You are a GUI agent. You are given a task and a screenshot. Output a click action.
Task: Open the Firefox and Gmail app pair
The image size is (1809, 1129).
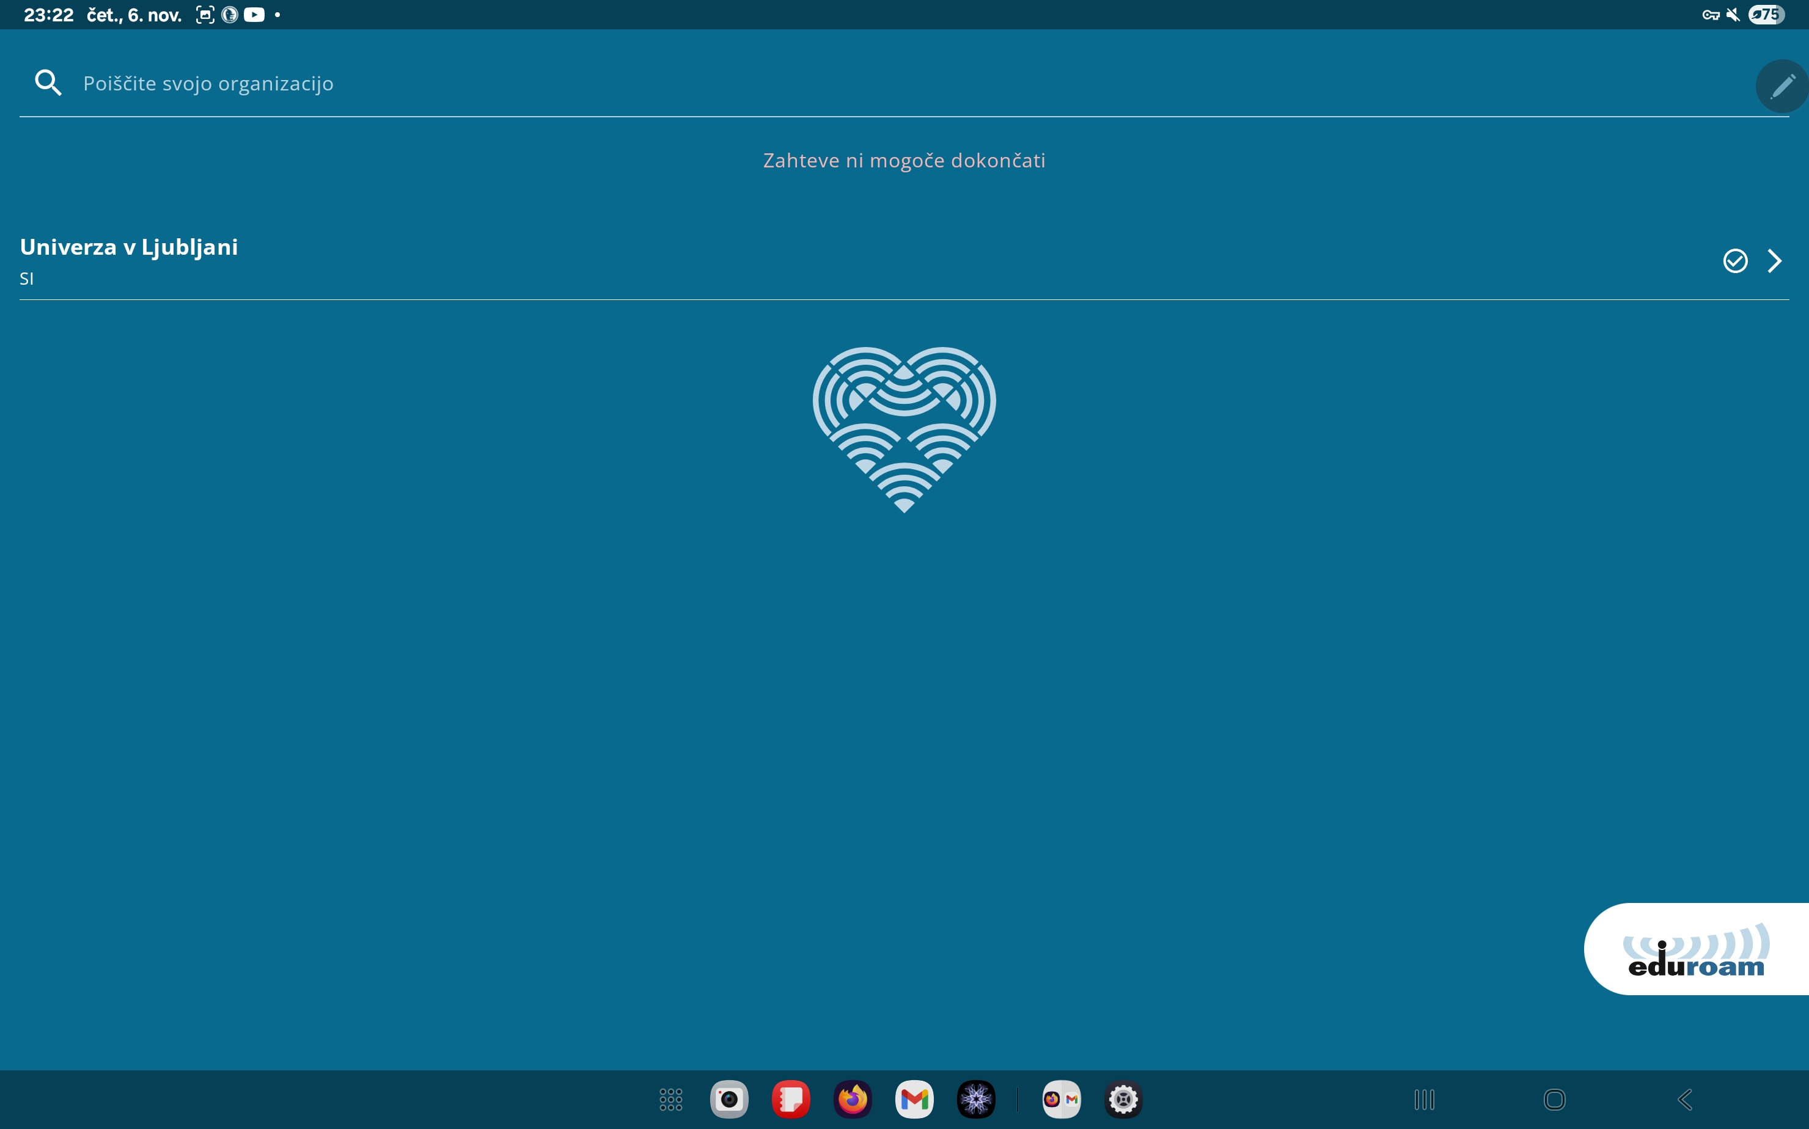pos(1062,1099)
